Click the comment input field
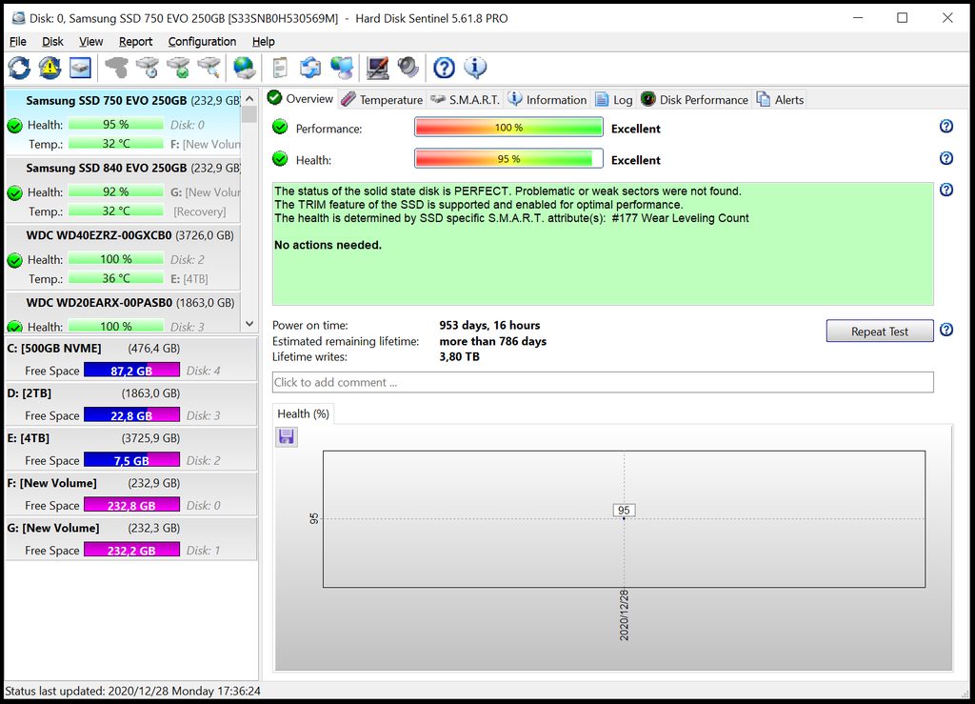This screenshot has height=704, width=975. [602, 382]
